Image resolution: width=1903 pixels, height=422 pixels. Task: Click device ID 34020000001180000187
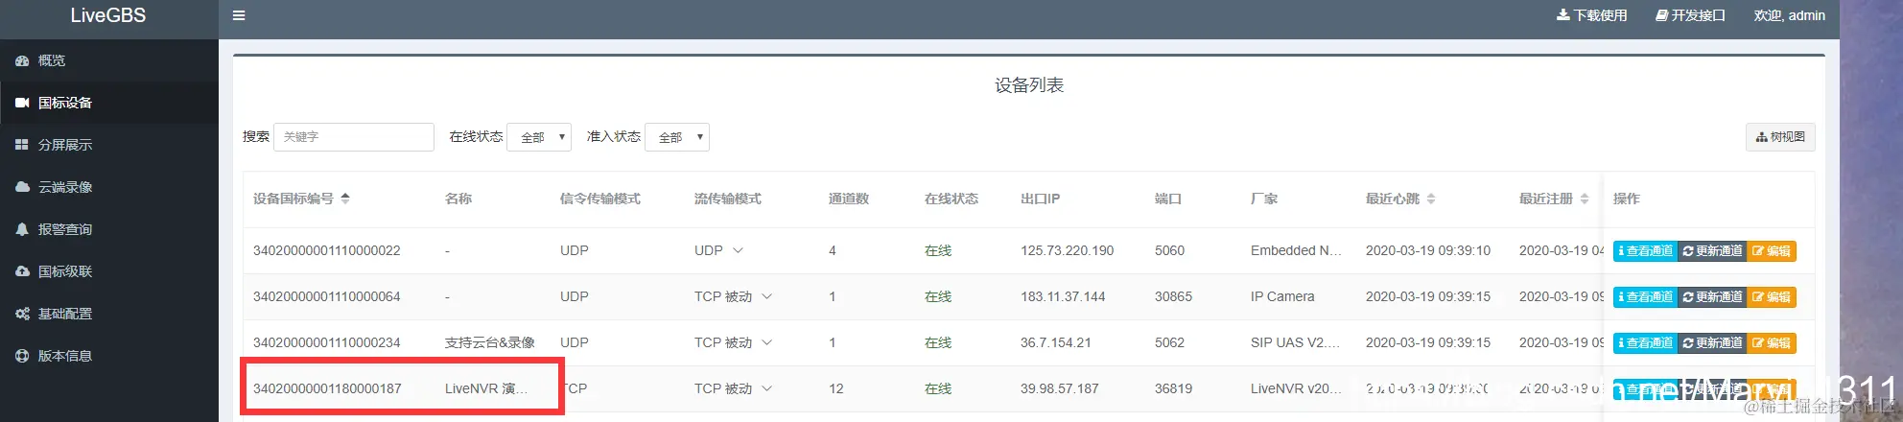coord(327,388)
